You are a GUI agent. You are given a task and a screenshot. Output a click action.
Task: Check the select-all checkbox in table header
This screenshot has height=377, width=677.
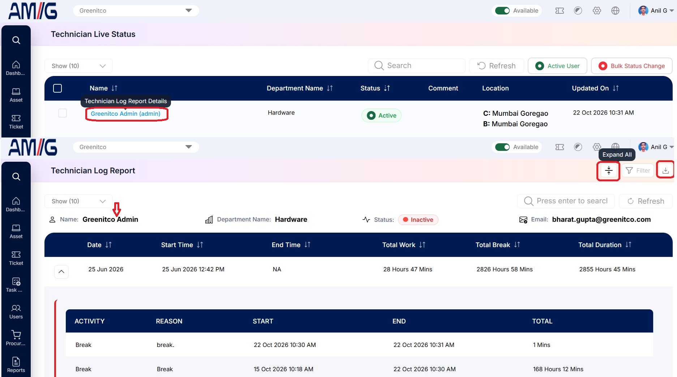[57, 88]
